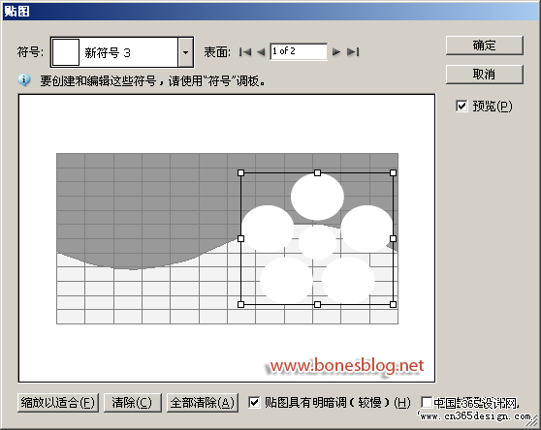Screen dimensions: 541x430
Task: Click left-middle bounding box handle
Action: (241, 238)
